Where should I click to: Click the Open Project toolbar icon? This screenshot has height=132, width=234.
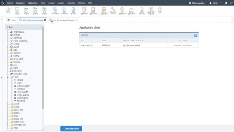pyautogui.click(x=26, y=11)
